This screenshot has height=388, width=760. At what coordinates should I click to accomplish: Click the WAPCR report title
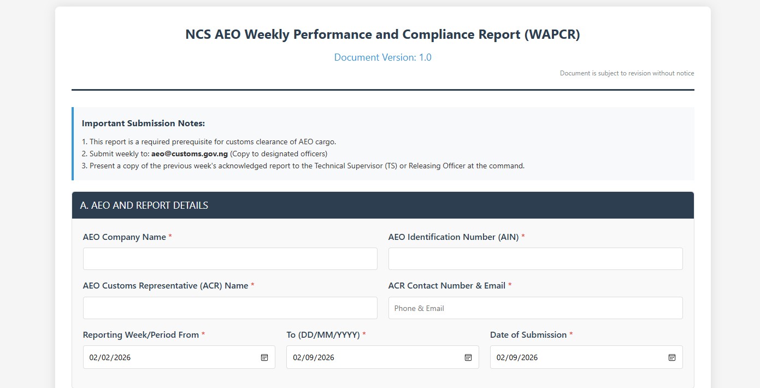point(382,34)
